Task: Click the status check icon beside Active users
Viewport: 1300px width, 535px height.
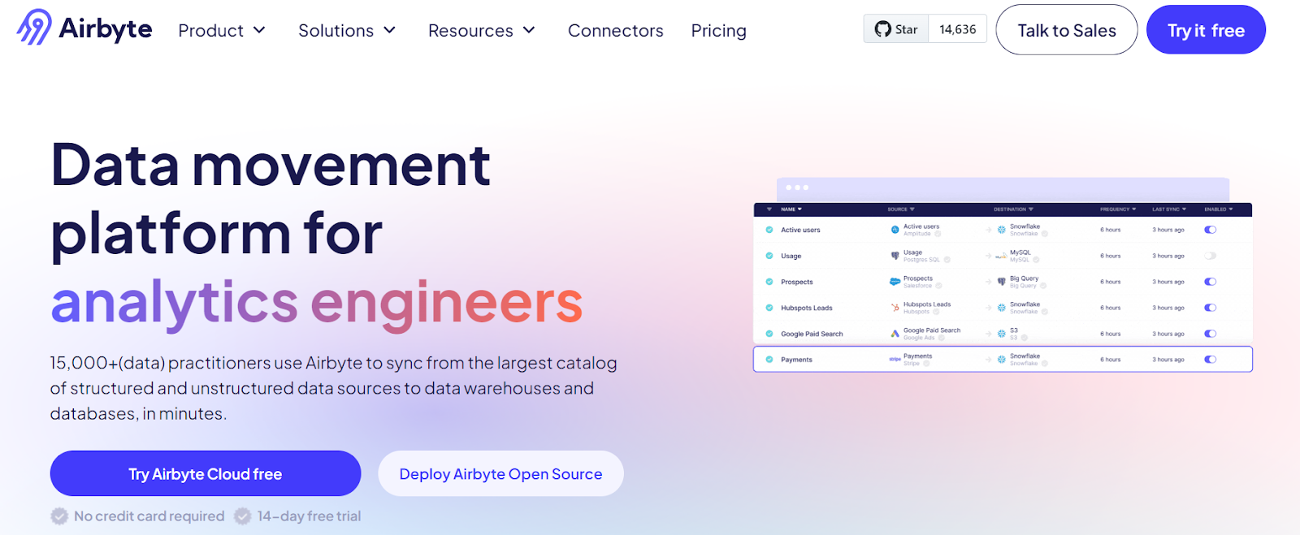Action: [769, 230]
